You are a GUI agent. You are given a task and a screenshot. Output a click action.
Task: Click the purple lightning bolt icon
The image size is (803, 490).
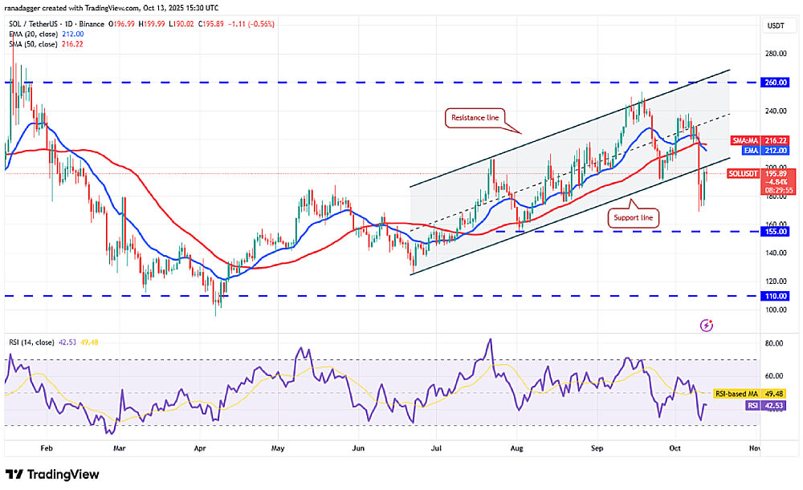[x=706, y=325]
